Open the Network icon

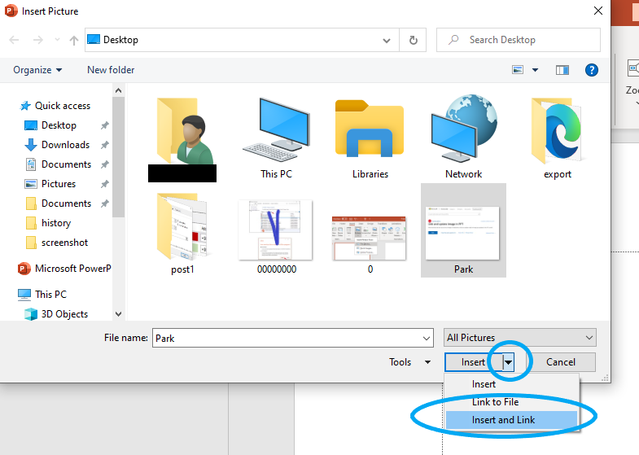pyautogui.click(x=464, y=138)
